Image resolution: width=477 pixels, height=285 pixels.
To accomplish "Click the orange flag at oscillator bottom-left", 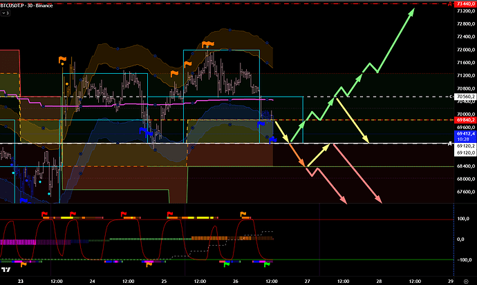I will [x=24, y=263].
